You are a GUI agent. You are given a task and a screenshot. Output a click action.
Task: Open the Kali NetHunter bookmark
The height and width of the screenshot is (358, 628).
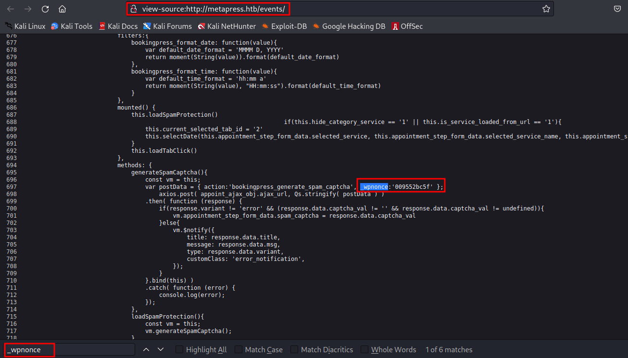click(x=227, y=26)
